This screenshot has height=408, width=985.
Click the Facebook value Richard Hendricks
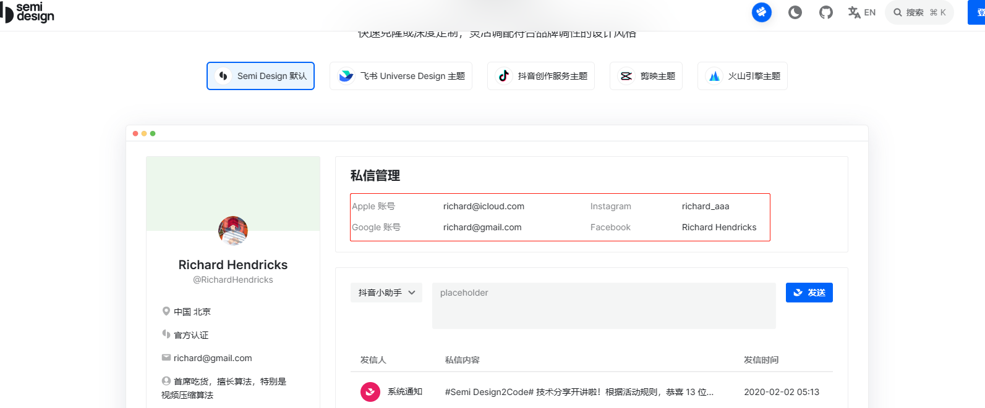[719, 227]
